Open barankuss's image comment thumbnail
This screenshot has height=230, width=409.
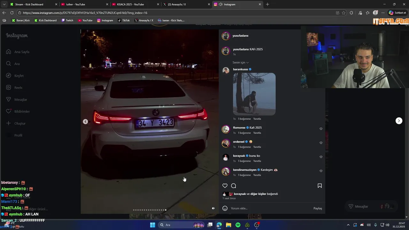point(254,94)
